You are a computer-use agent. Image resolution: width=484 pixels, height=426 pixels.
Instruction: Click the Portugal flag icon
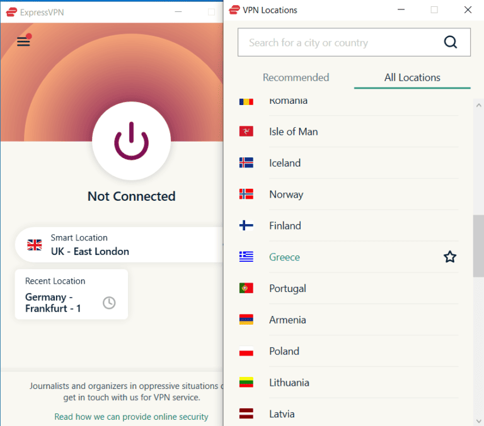pos(246,288)
